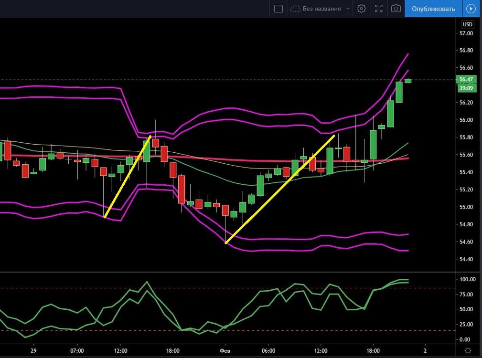Select the short yellow trend line
482x358 pixels.
coord(128,177)
